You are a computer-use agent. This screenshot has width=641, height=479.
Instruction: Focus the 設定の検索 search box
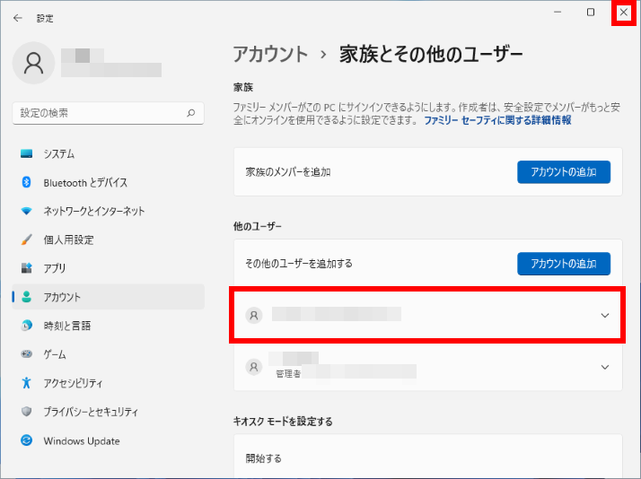[x=109, y=113]
